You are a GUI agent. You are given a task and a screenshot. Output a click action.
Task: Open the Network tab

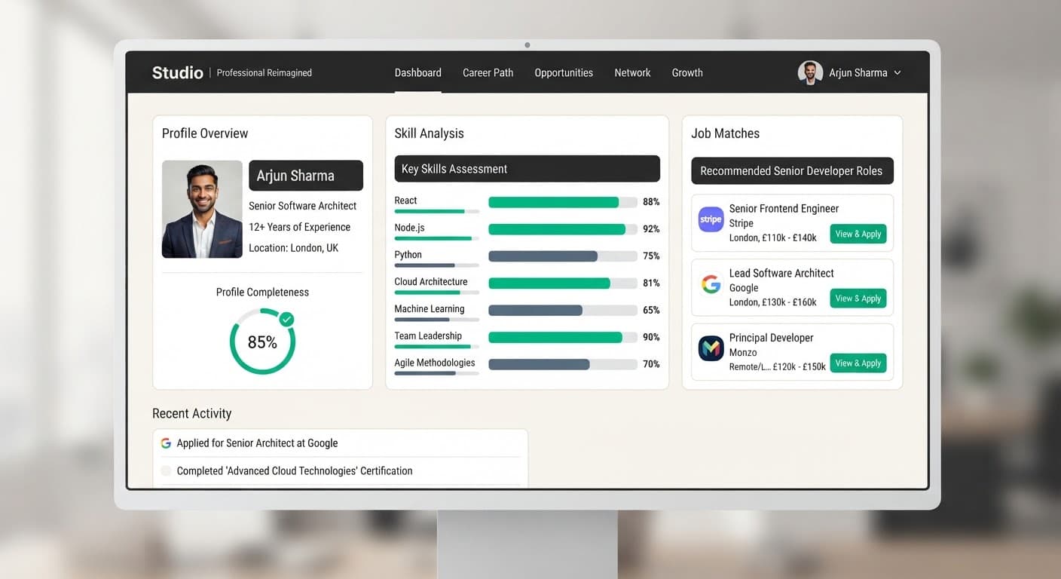tap(632, 72)
